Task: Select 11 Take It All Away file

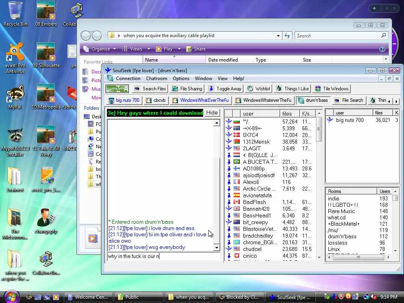Action: [46, 142]
